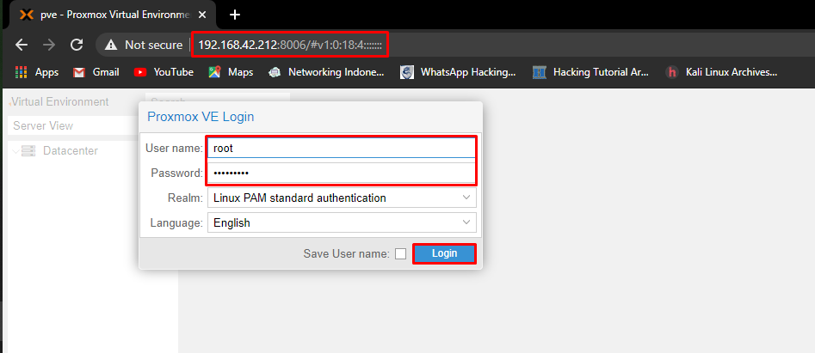Enable the Save User name checkbox
The width and height of the screenshot is (815, 353).
(400, 254)
